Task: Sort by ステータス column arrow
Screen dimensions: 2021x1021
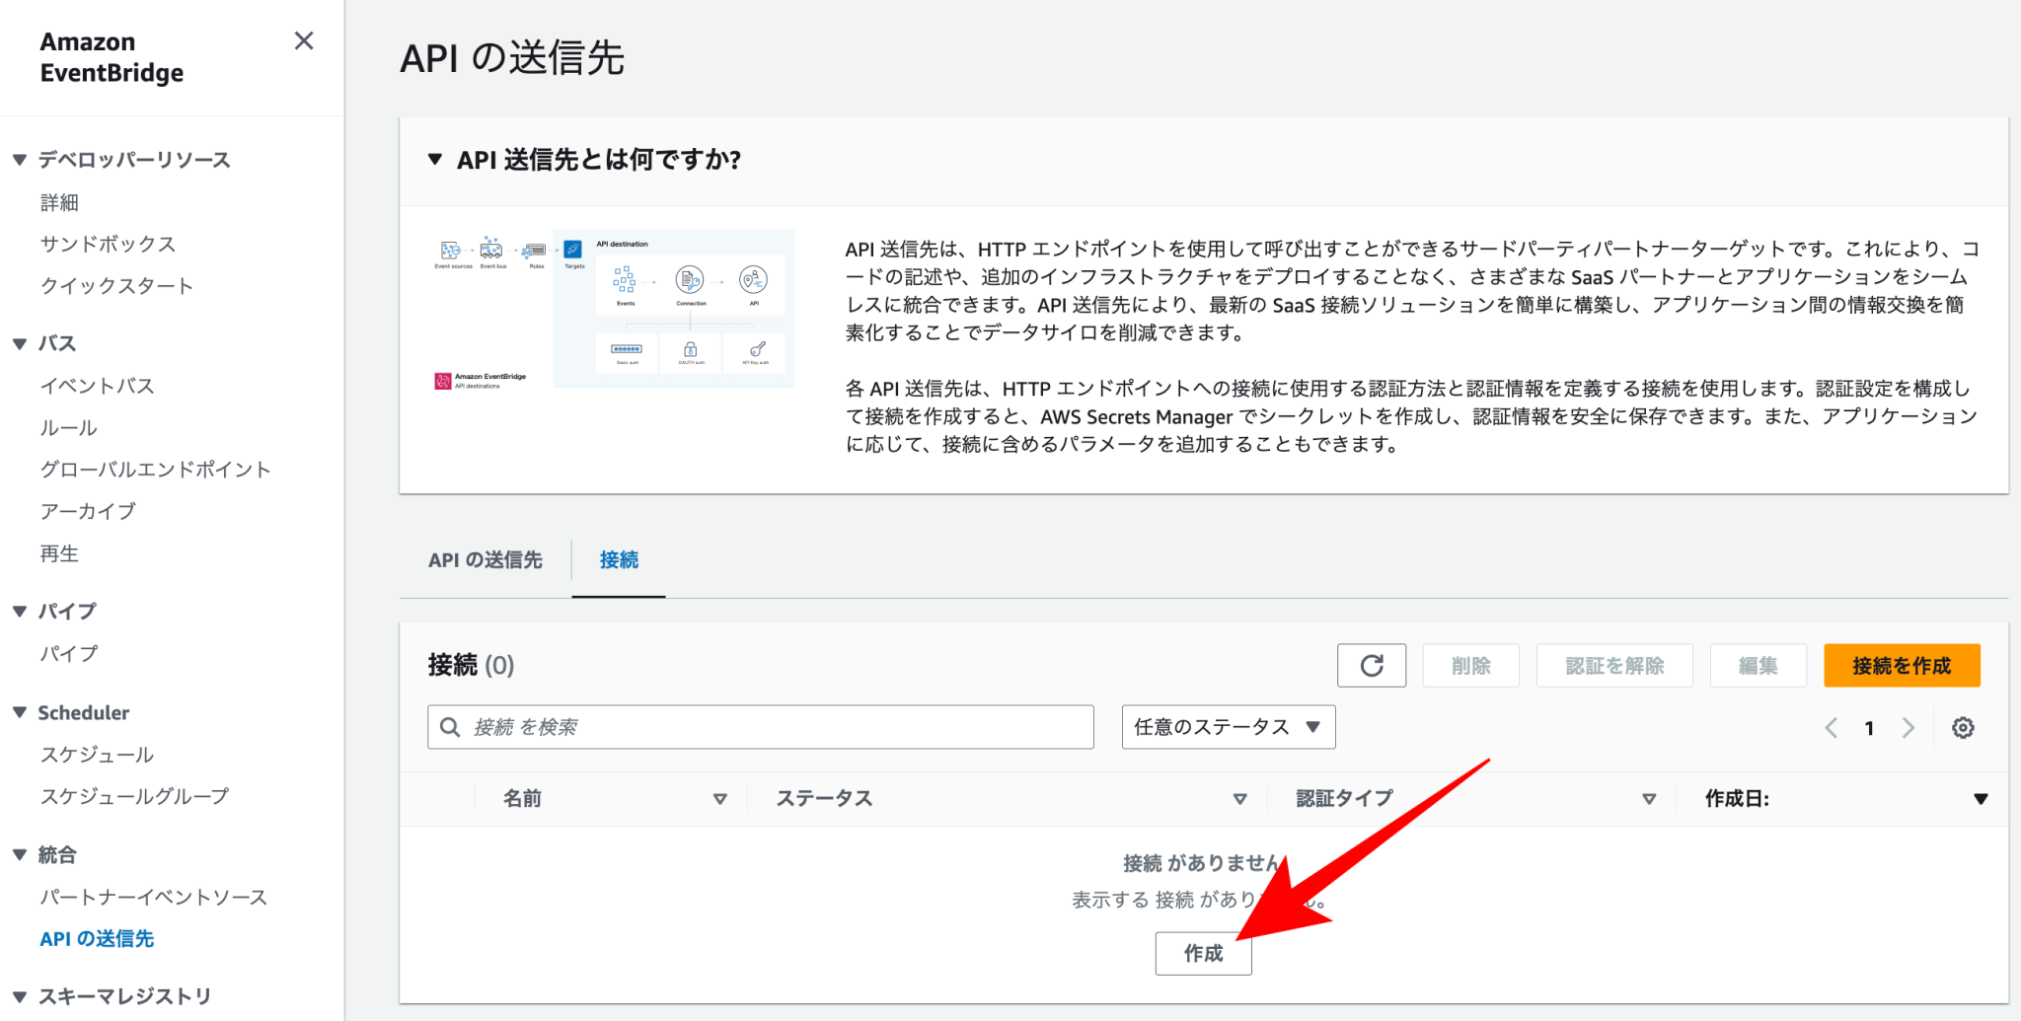Action: click(x=1239, y=799)
